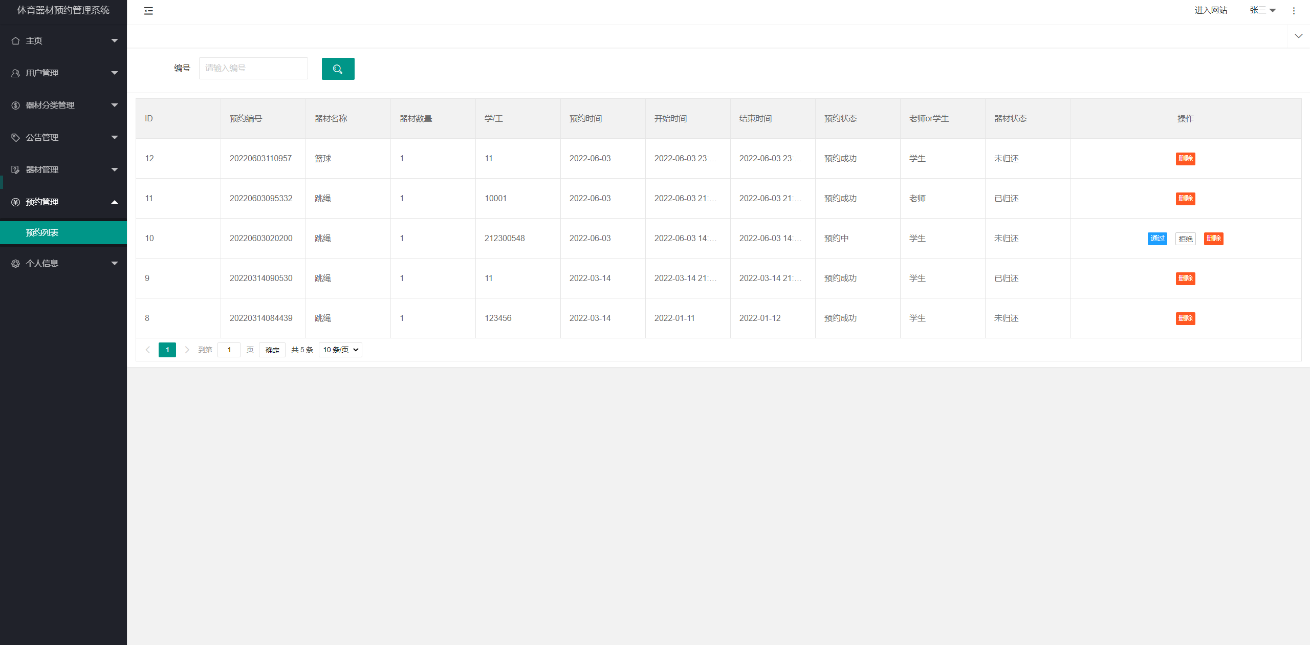Approve reservation 10 with 通过 button

[1157, 239]
